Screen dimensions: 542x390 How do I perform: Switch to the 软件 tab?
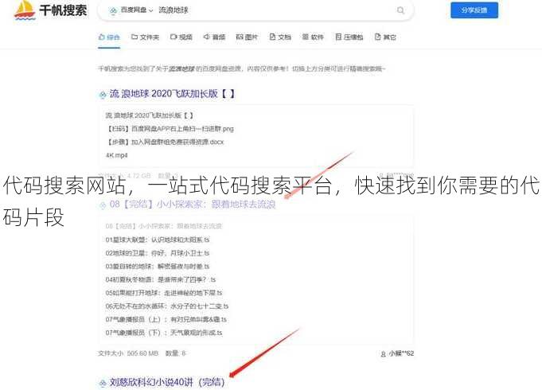[x=313, y=37]
